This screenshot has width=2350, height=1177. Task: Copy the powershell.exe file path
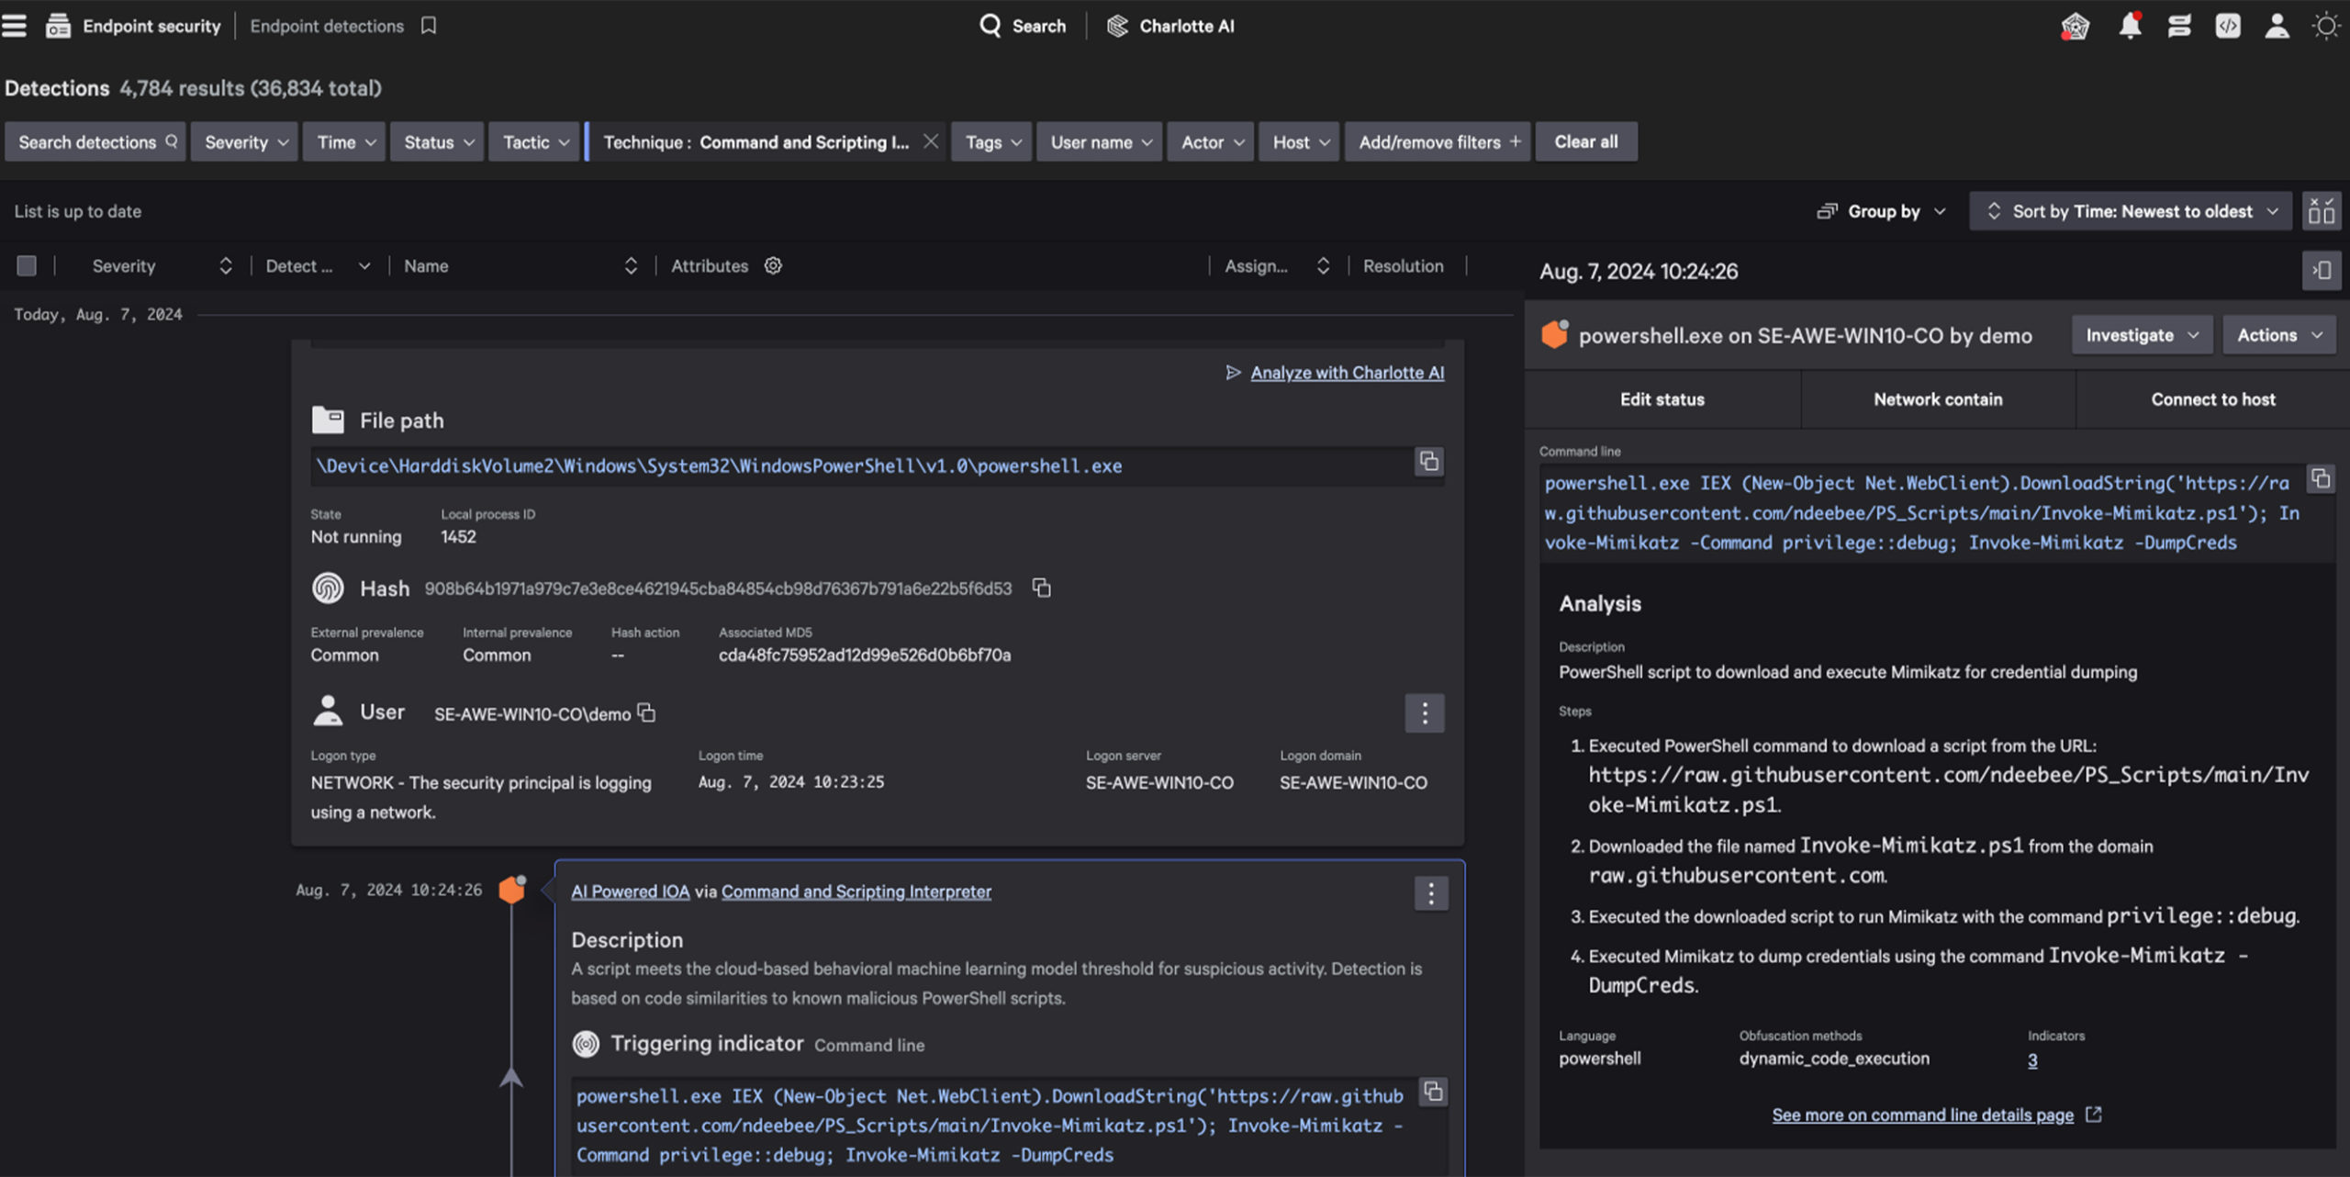pyautogui.click(x=1429, y=461)
